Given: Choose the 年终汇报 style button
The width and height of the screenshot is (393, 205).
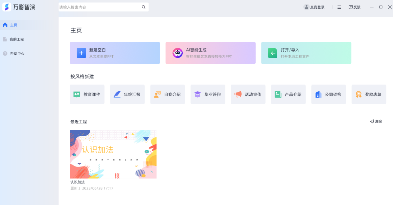Looking at the screenshot, I should [x=127, y=94].
